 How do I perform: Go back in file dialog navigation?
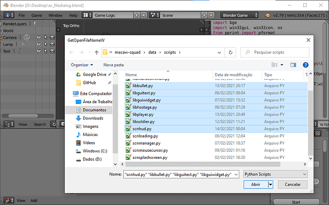click(x=72, y=52)
